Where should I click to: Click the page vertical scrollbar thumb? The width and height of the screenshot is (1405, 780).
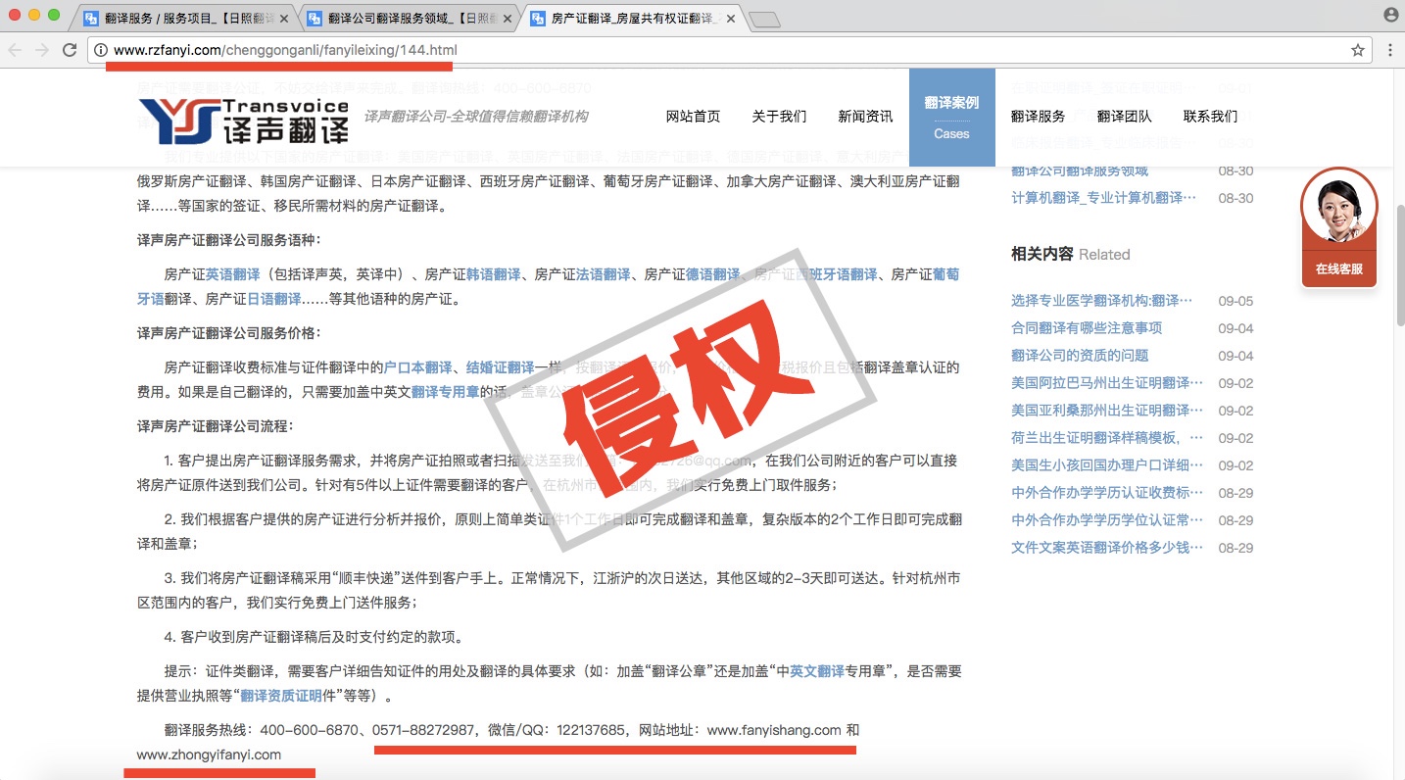click(x=1399, y=265)
